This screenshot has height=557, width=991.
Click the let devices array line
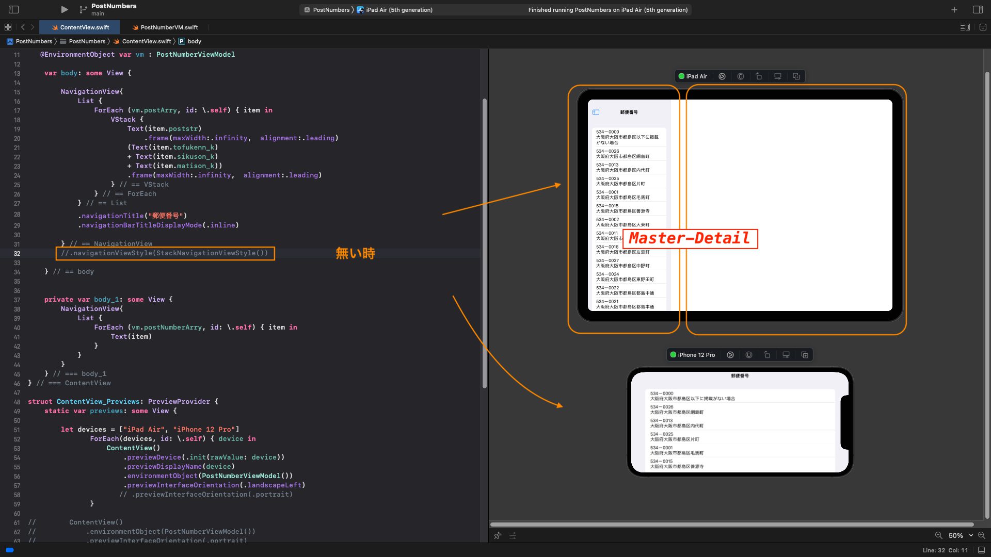pos(150,429)
